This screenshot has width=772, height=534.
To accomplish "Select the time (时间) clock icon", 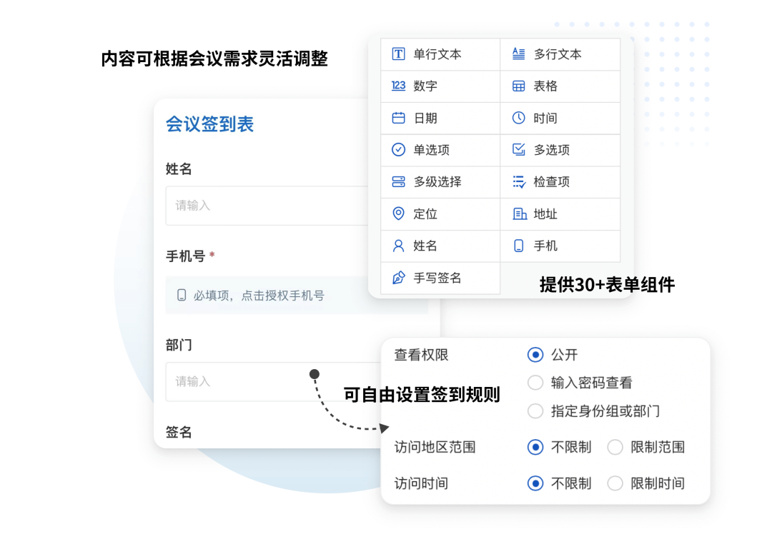I will (x=519, y=119).
